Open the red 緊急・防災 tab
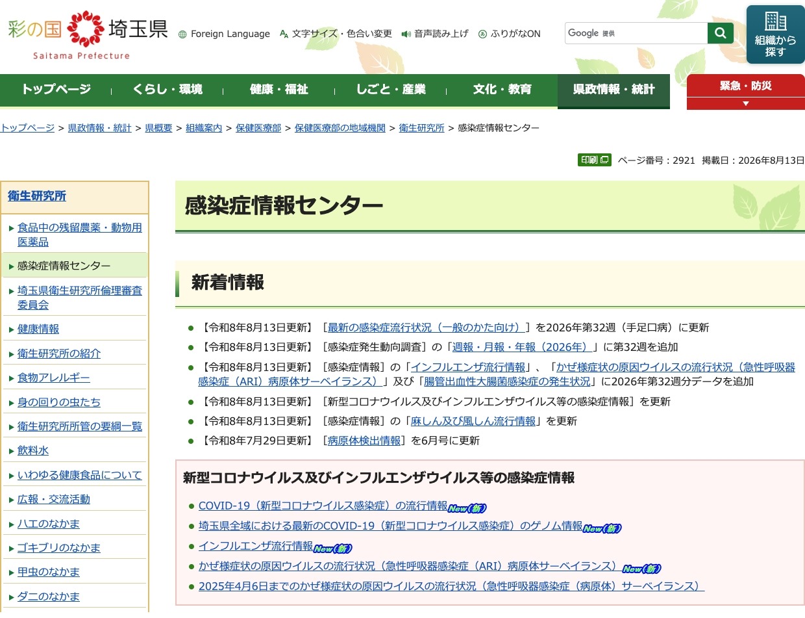Viewport: 805px width, 618px height. (745, 86)
